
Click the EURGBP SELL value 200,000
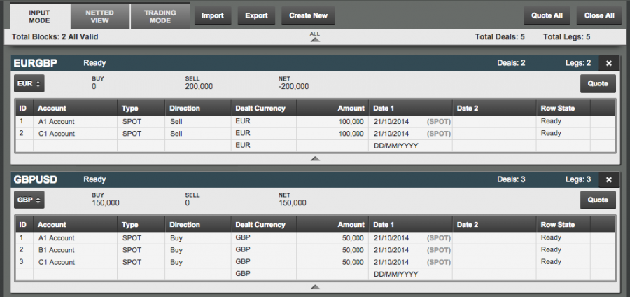[x=199, y=86]
